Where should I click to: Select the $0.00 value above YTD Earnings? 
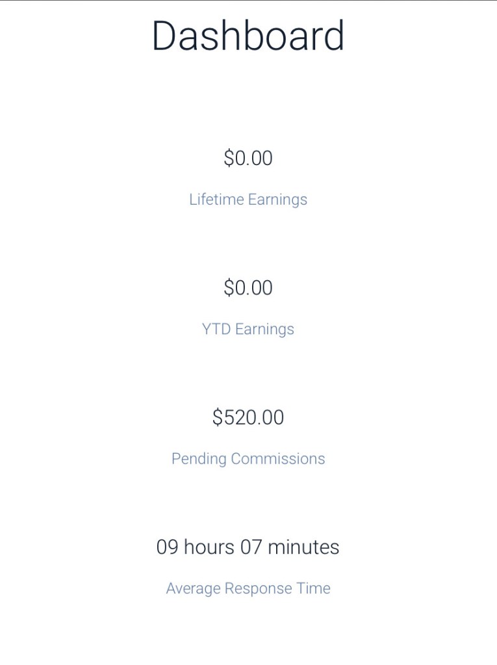pyautogui.click(x=248, y=287)
